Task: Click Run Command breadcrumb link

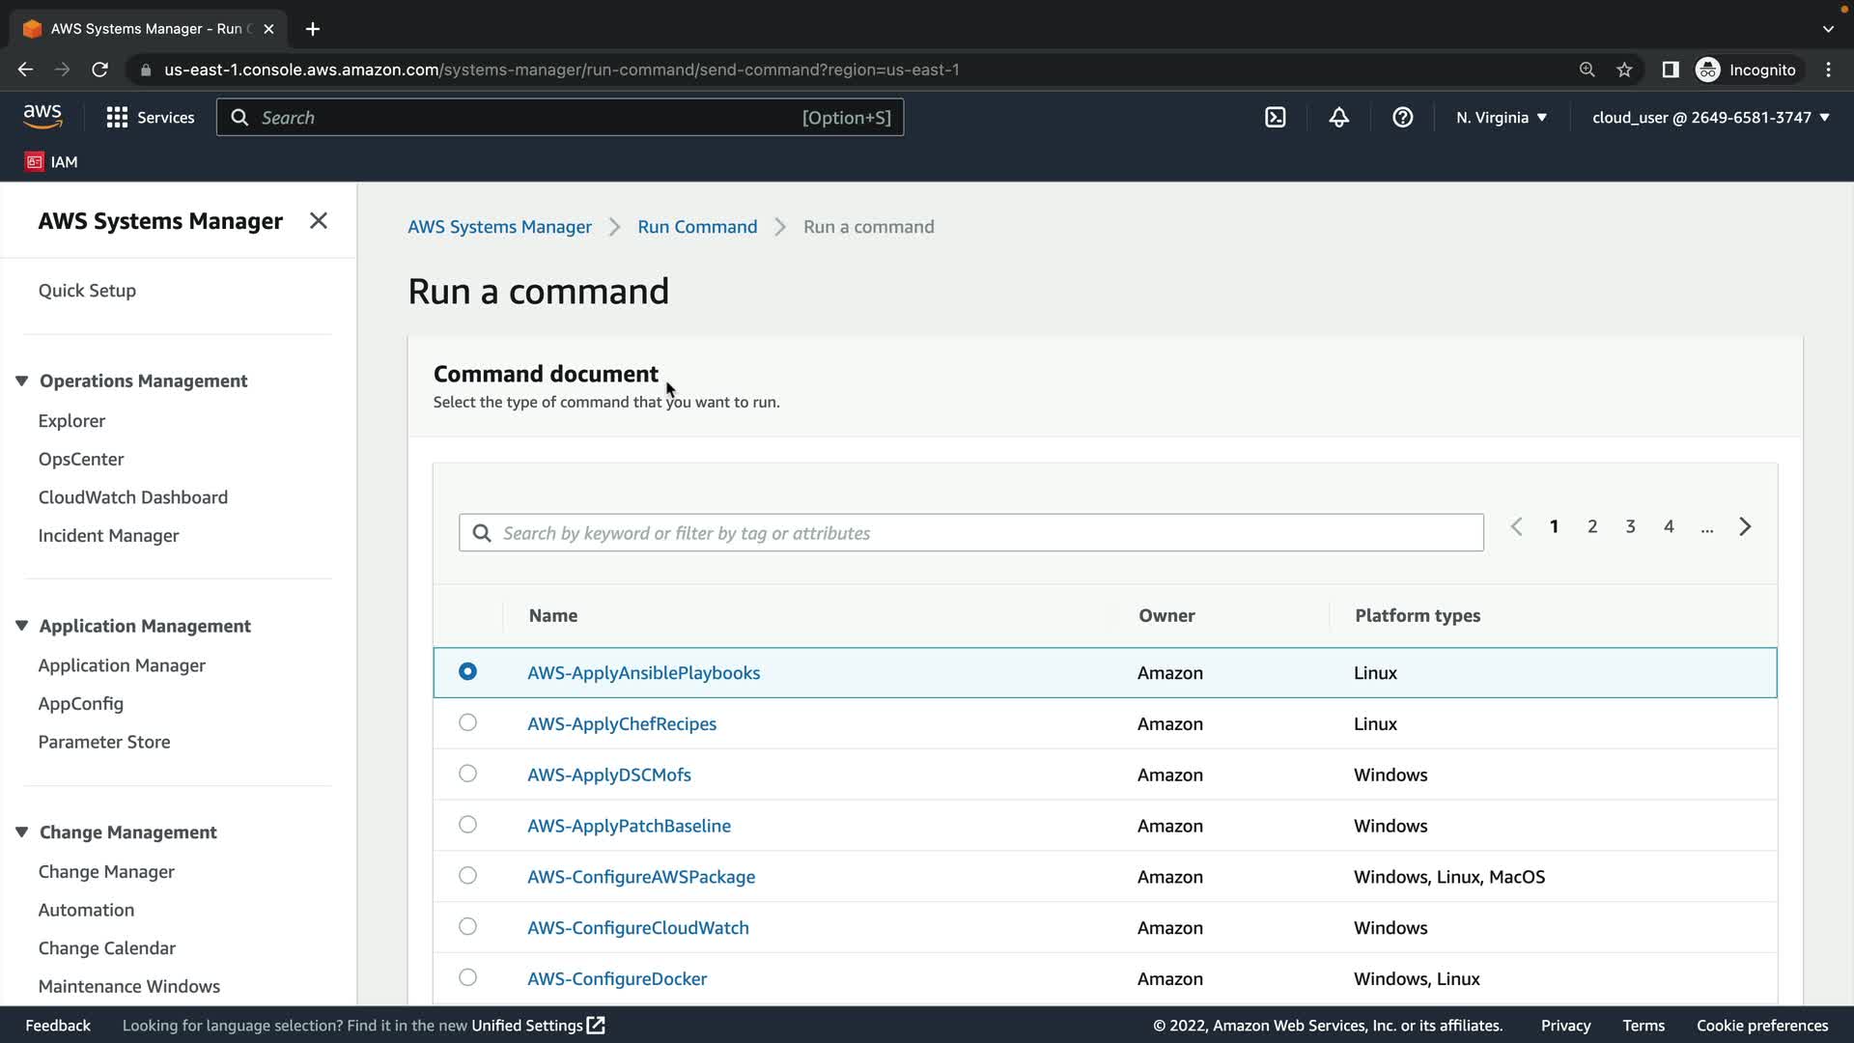Action: pyautogui.click(x=697, y=227)
